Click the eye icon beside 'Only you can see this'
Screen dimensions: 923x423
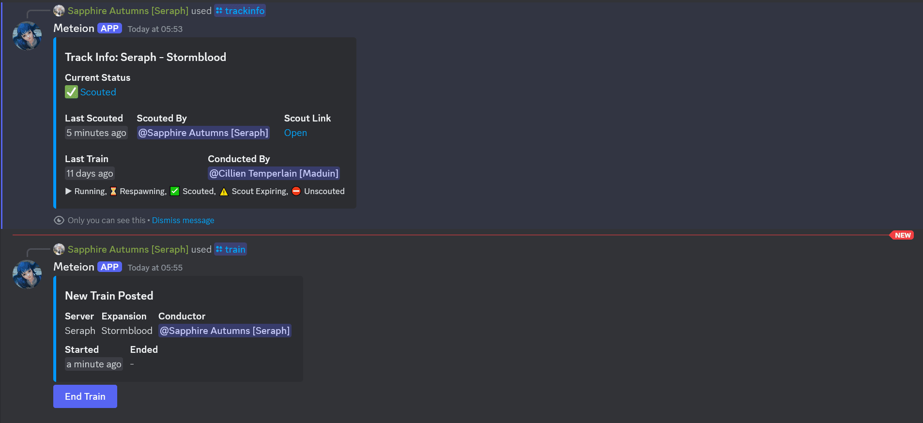59,220
